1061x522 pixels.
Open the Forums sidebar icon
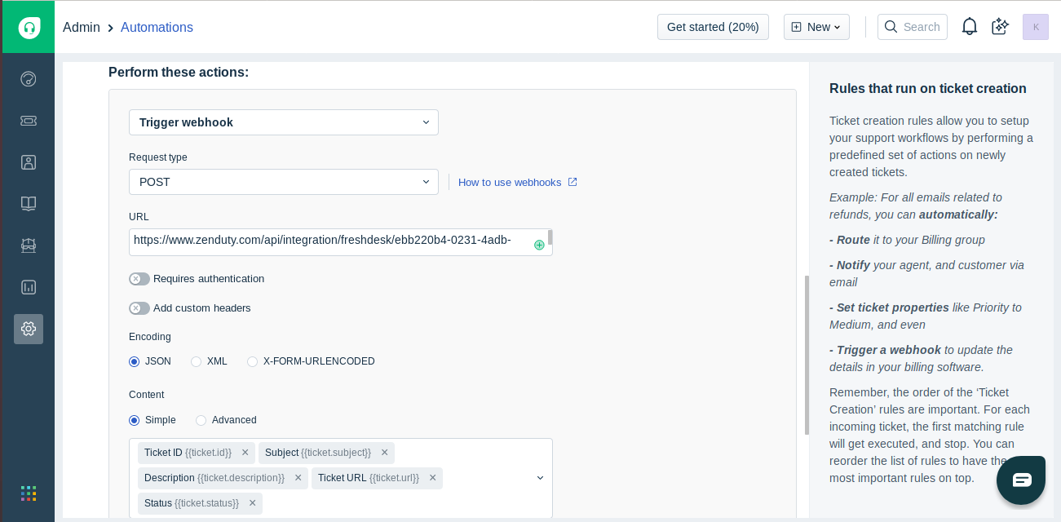click(29, 246)
